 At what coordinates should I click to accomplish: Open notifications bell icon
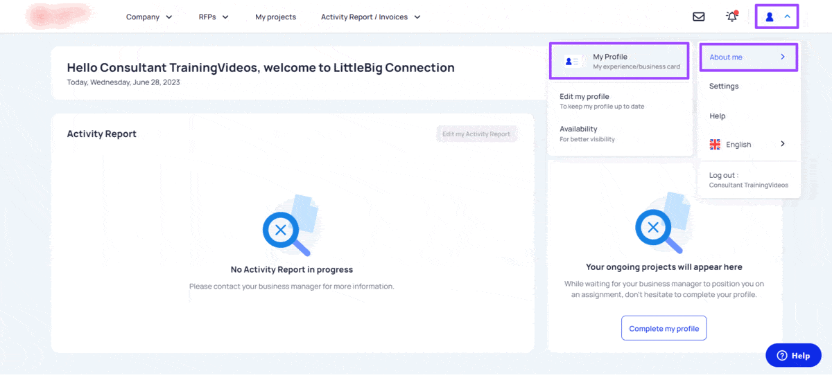731,16
